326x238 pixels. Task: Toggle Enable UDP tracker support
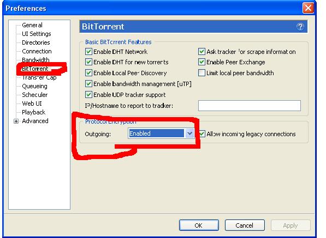89,95
